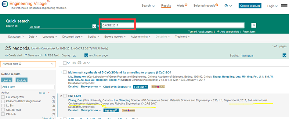The height and width of the screenshot is (119, 289).
Task: Open Cited by in Scopus (1)
Action: (x=117, y=87)
